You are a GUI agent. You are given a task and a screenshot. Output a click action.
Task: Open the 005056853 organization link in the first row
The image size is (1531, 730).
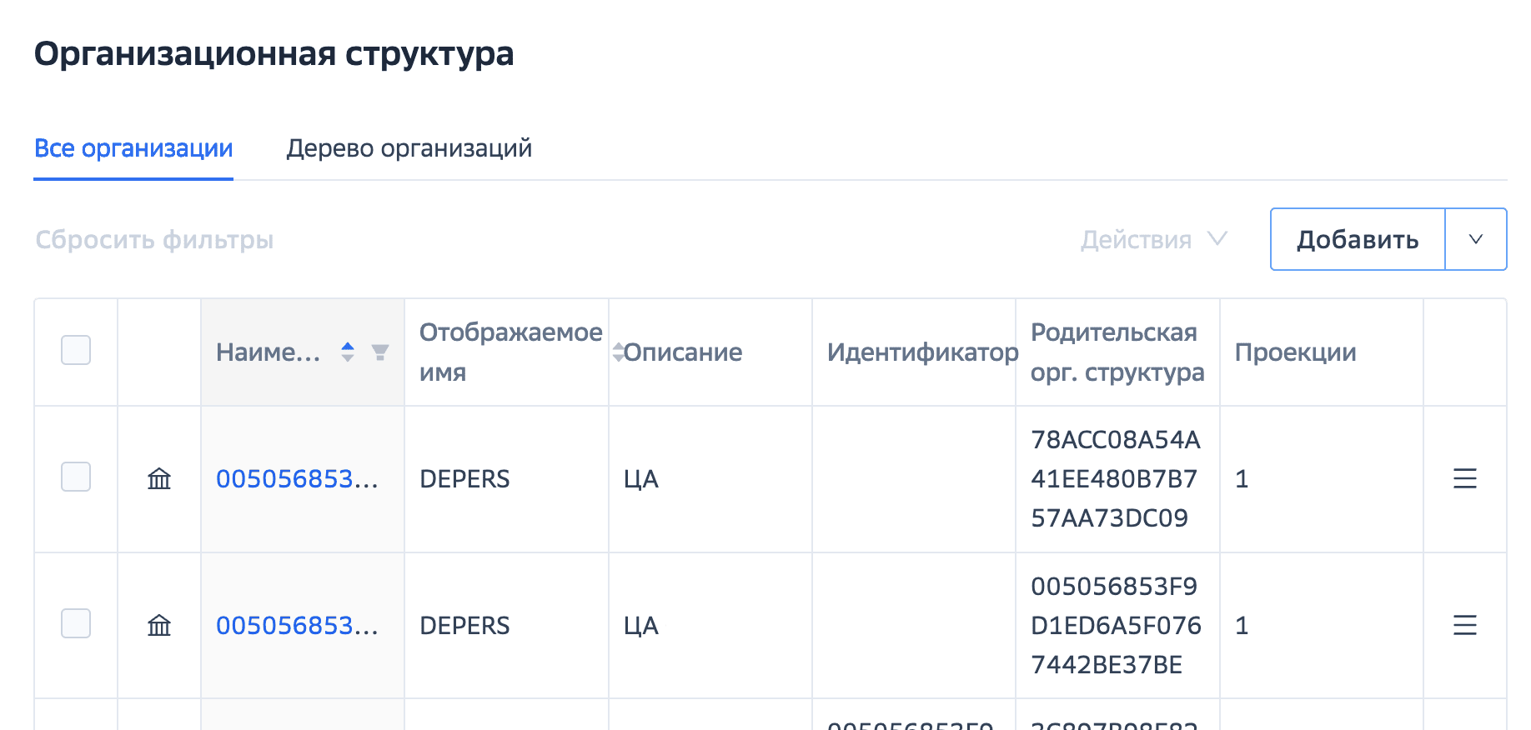click(298, 479)
